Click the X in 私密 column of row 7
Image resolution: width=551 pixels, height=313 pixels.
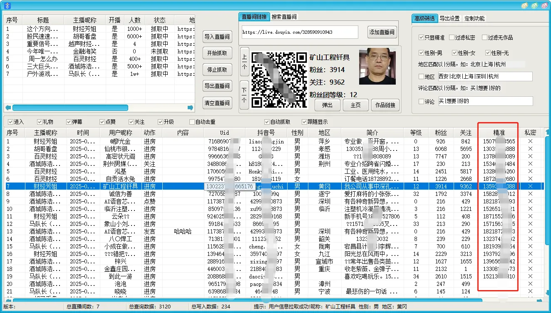click(x=530, y=186)
